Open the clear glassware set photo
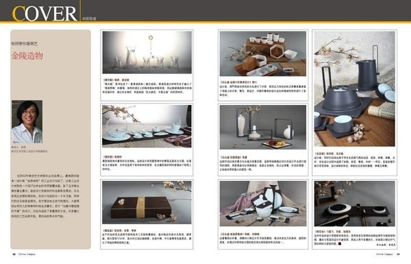The height and width of the screenshot is (264, 411). tap(147, 53)
